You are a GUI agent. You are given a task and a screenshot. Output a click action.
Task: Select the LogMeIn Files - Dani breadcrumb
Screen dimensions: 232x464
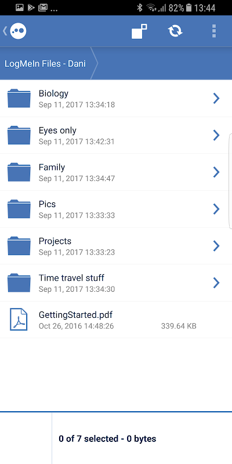pyautogui.click(x=45, y=63)
